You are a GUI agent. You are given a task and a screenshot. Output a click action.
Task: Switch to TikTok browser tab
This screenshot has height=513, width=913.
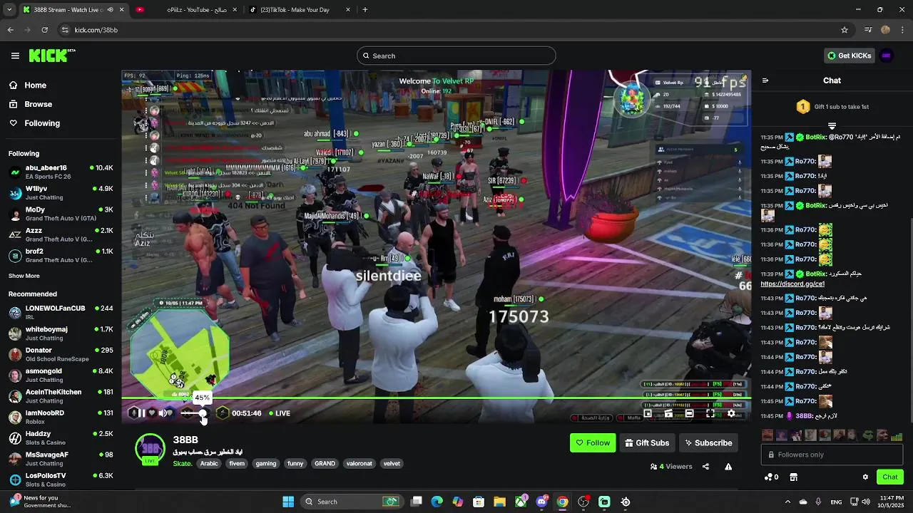[x=300, y=10]
